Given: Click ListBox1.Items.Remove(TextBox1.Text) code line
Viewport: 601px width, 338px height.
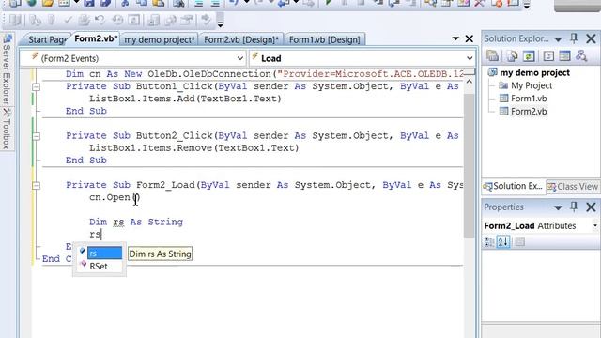Looking at the screenshot, I should click(x=194, y=148).
